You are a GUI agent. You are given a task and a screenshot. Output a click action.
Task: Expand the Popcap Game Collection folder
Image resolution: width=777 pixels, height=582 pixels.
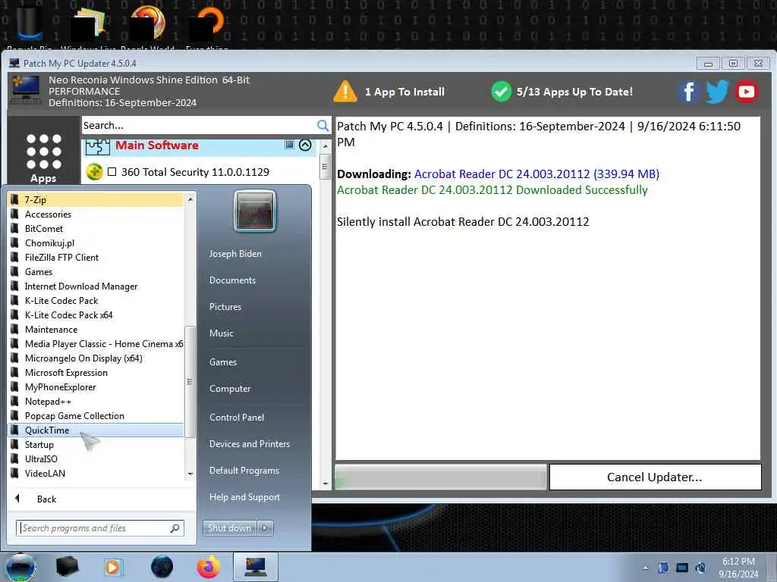tap(96, 416)
